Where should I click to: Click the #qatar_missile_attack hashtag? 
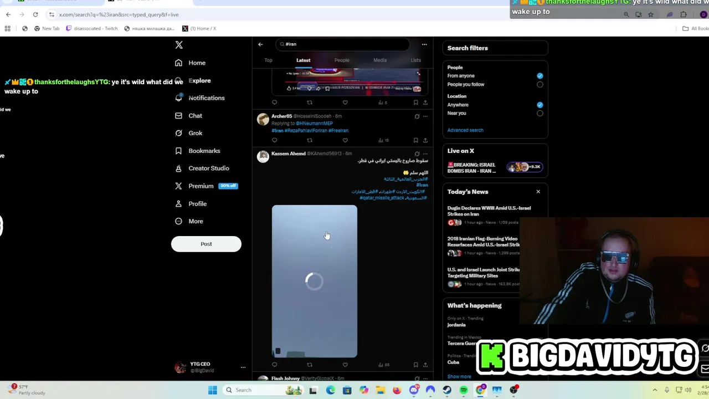[x=382, y=198]
